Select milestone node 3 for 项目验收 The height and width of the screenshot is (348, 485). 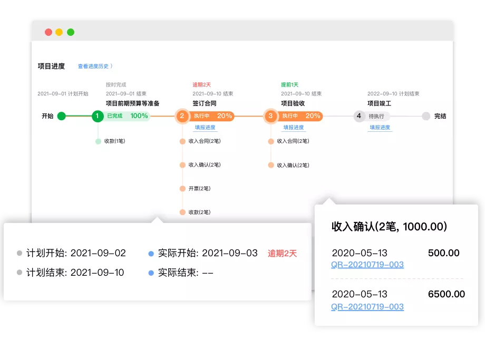pyautogui.click(x=271, y=117)
